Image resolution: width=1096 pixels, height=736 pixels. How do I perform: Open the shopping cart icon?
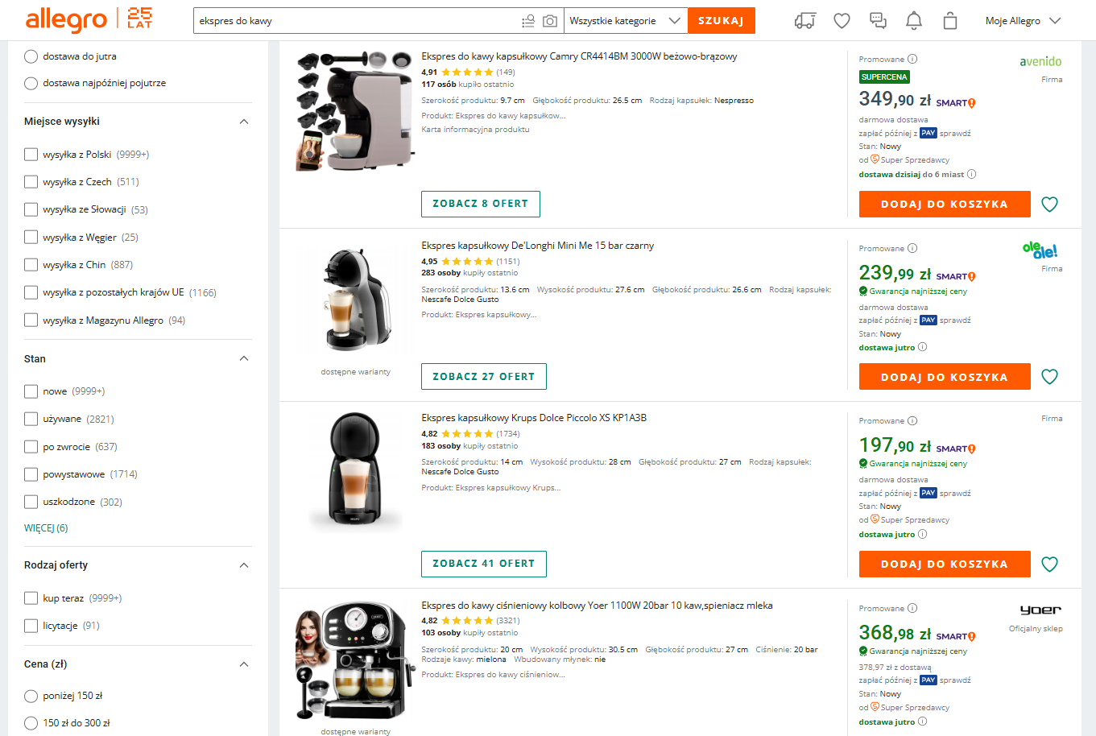pyautogui.click(x=950, y=21)
